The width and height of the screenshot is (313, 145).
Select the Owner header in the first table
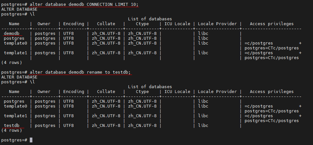click(x=44, y=24)
